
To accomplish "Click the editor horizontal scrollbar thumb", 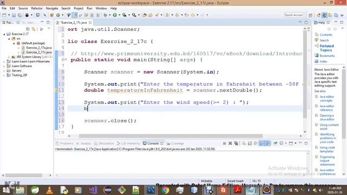I will coord(171,136).
